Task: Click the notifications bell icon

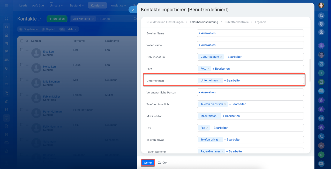Action: tap(321, 16)
